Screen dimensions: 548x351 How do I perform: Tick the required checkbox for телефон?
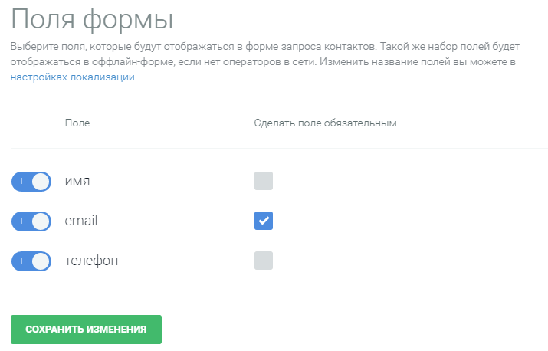point(264,261)
